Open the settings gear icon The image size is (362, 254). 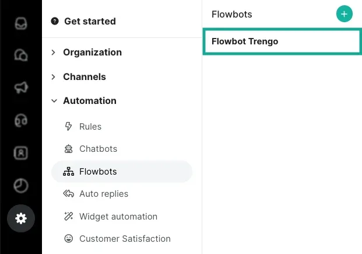click(x=21, y=218)
